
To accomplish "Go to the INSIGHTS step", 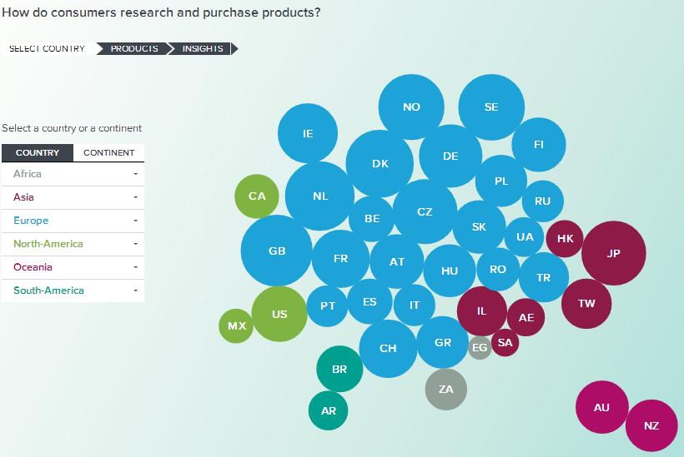I will pos(204,48).
